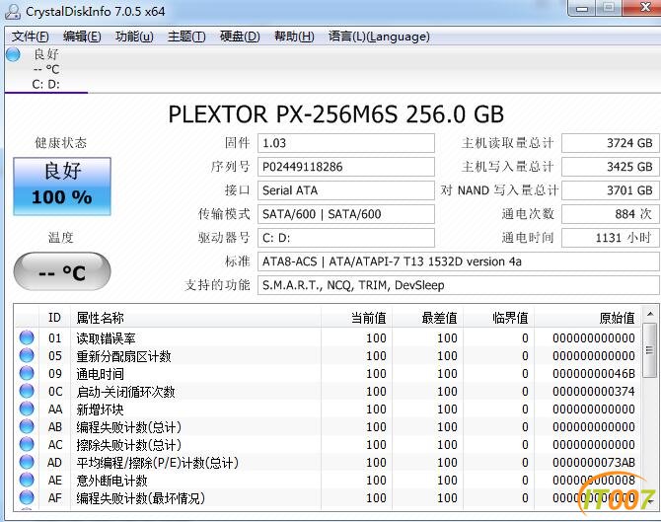
Task: Click the features field S.M.A.R.T., NCQ, TRIM, DevSleep
Action: [x=458, y=285]
